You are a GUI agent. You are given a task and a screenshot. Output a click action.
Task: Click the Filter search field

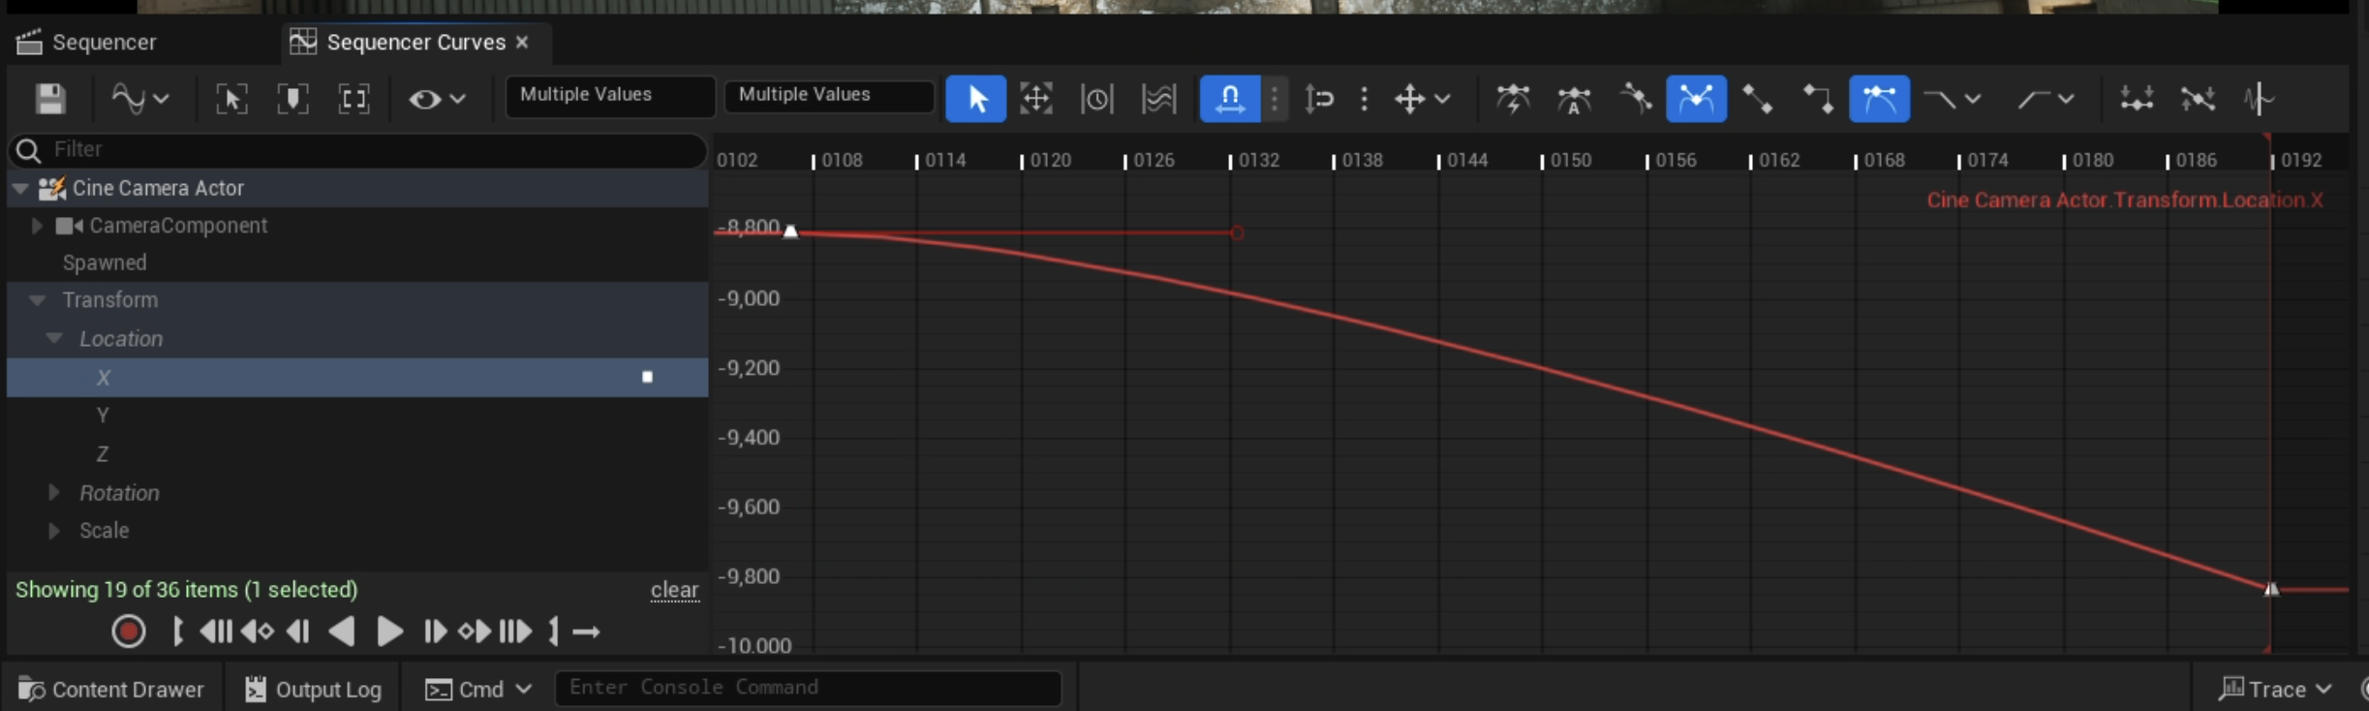[x=357, y=149]
